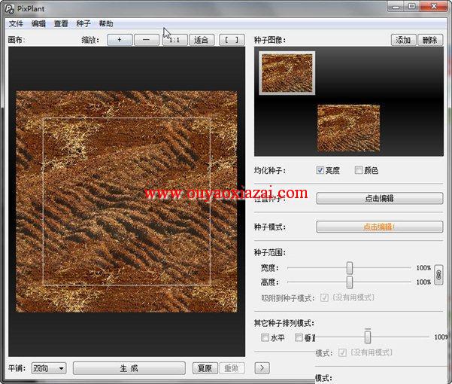Click the > expand panel arrow button
The image size is (452, 384).
click(x=262, y=368)
